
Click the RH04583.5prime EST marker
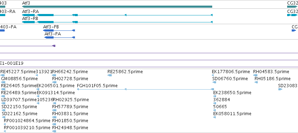[255, 75]
